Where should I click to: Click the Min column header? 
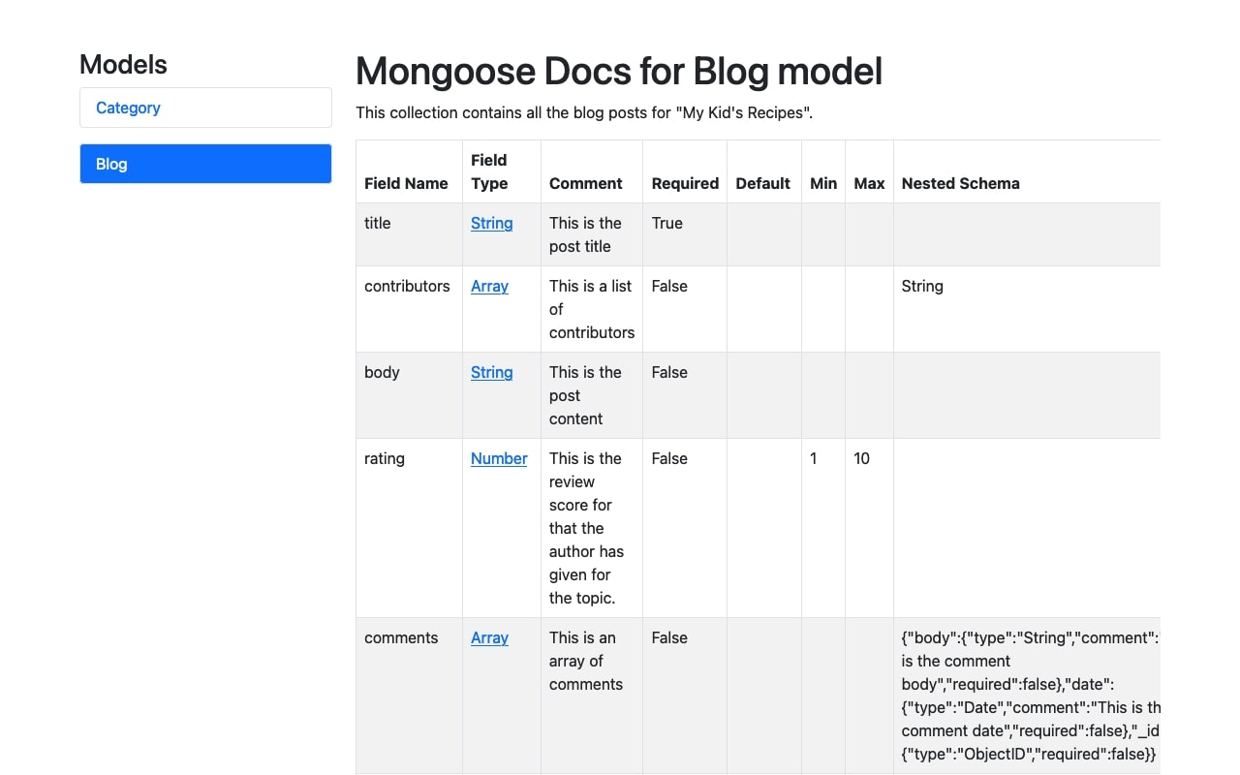coord(822,183)
